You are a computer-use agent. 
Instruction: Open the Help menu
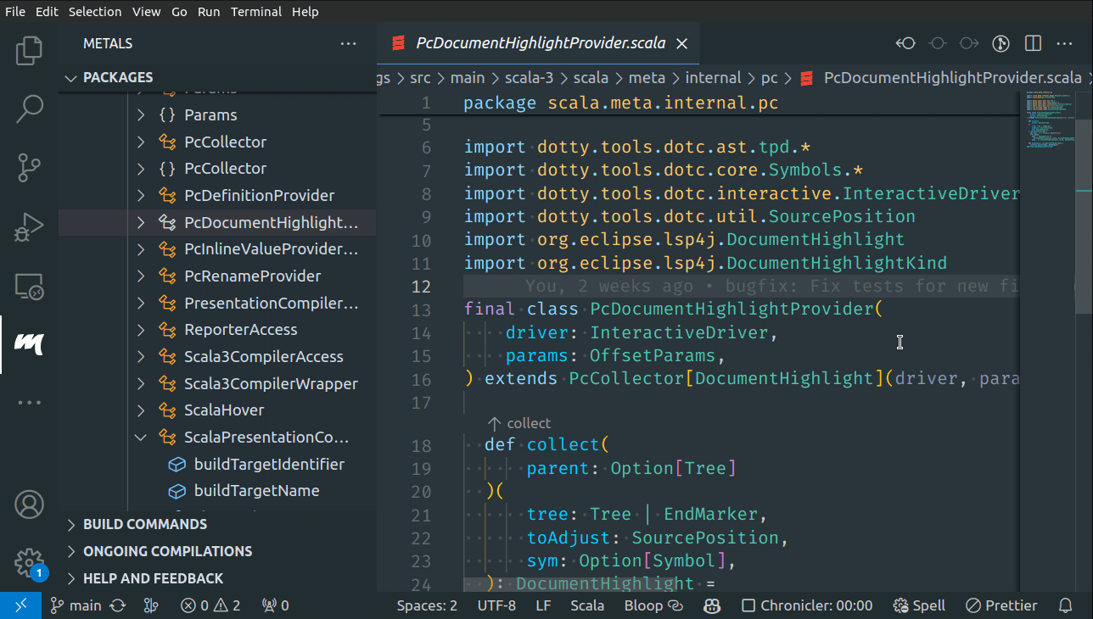(x=305, y=12)
